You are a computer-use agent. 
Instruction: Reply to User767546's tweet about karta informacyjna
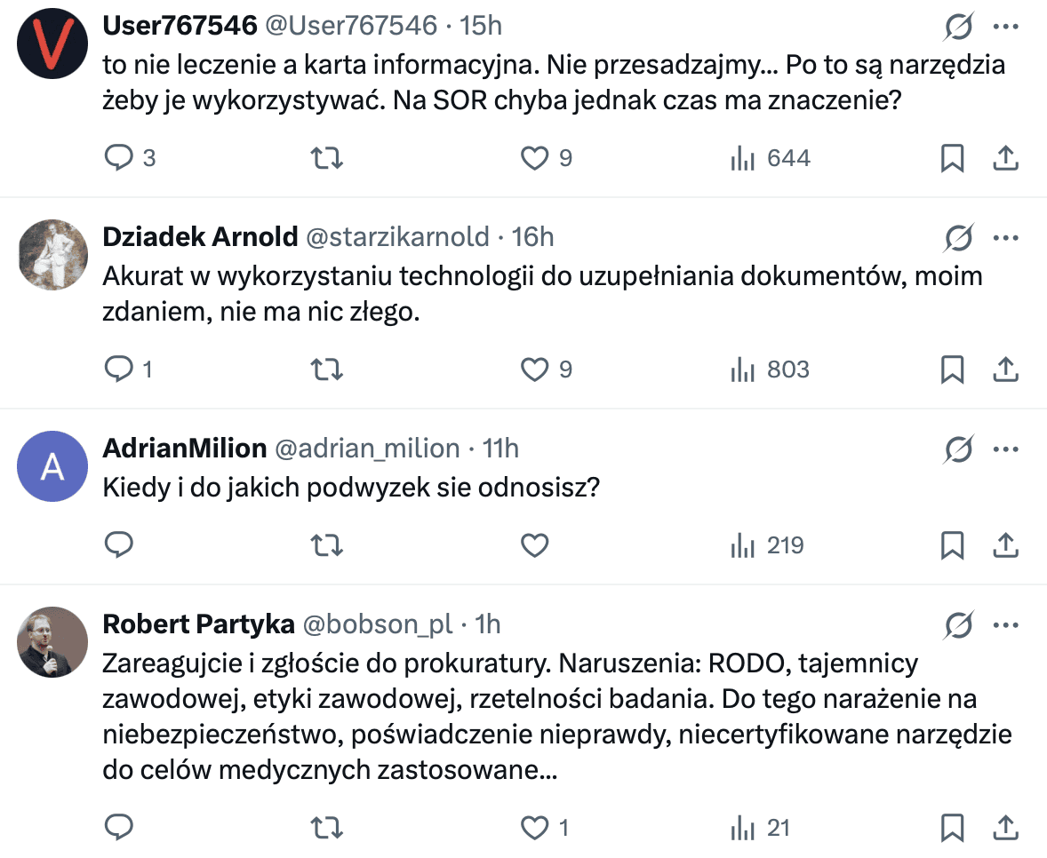pyautogui.click(x=119, y=158)
